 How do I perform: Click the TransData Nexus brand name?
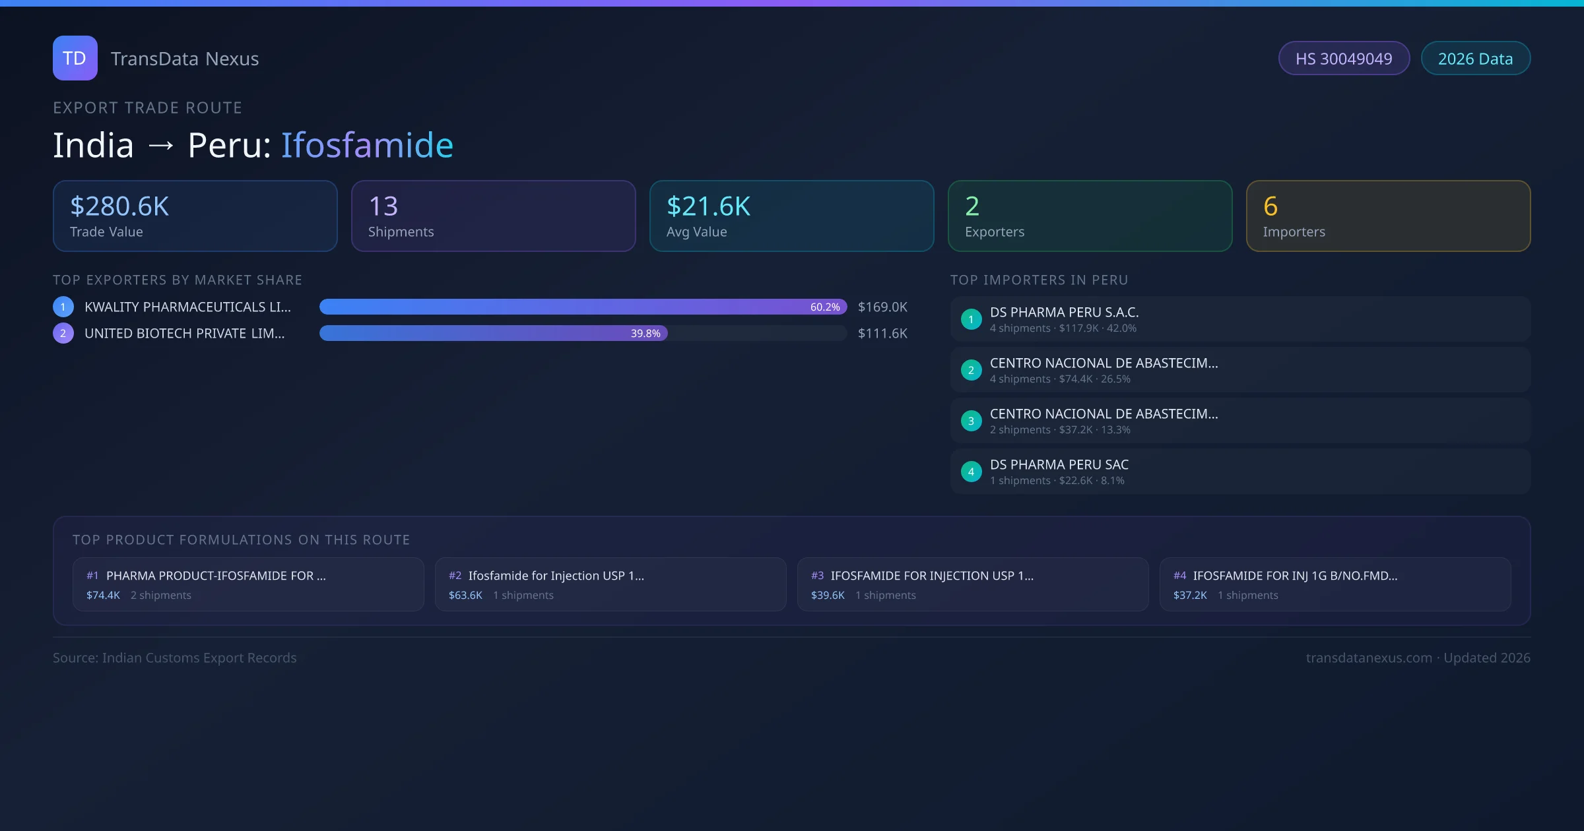click(185, 59)
